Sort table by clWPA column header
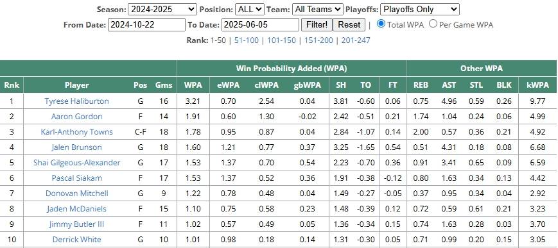 click(x=266, y=85)
